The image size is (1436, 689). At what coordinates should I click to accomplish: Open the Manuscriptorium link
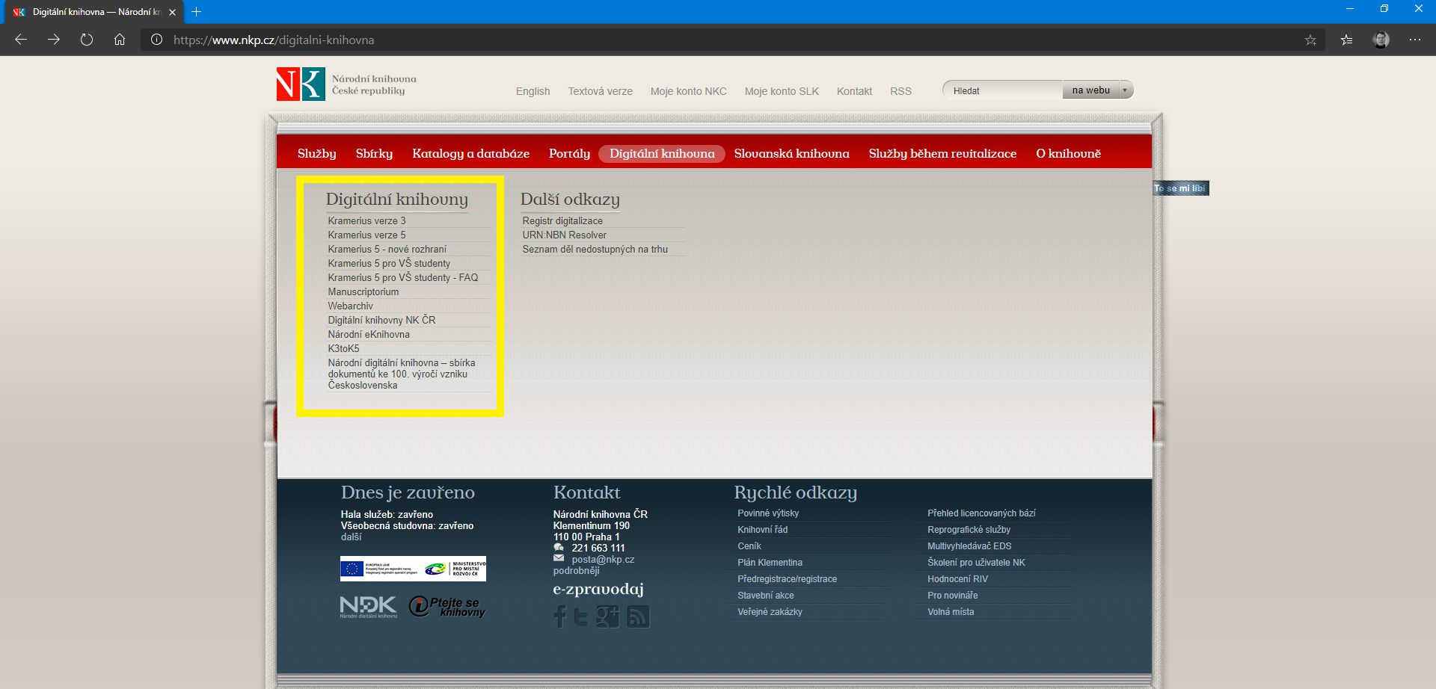[x=363, y=292]
